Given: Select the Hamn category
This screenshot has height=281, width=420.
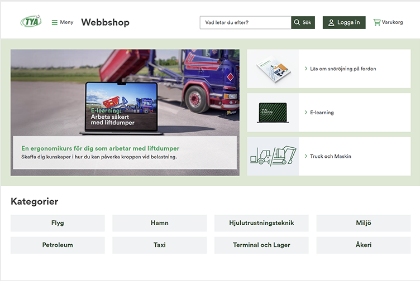Looking at the screenshot, I should point(159,223).
